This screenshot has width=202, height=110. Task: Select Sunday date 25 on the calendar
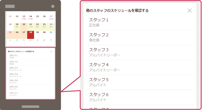point(10,35)
